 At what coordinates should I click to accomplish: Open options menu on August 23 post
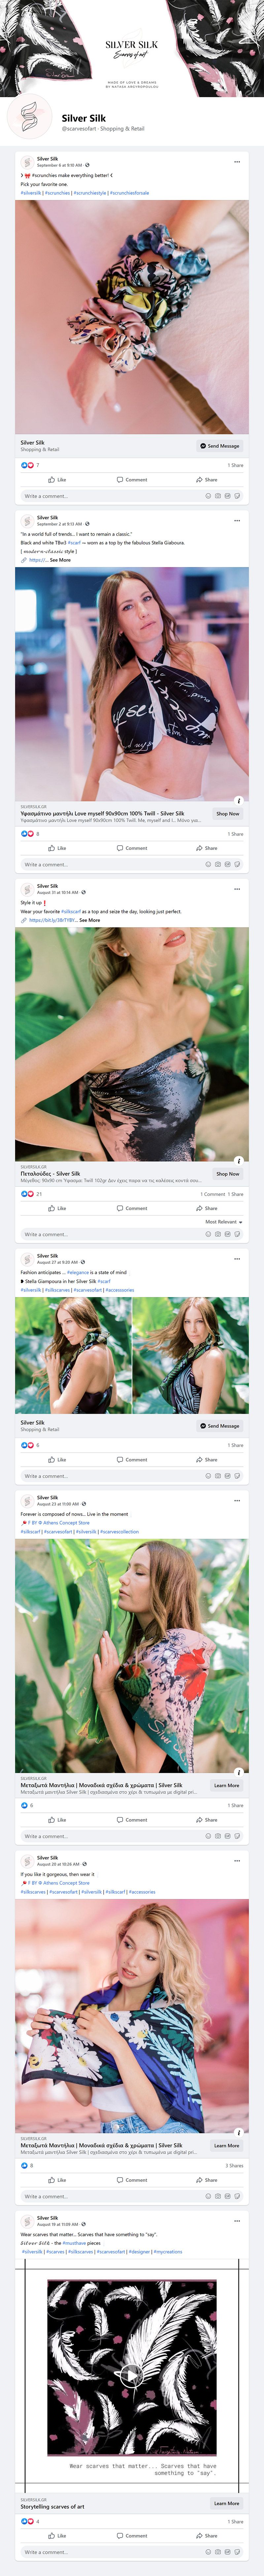click(237, 1500)
